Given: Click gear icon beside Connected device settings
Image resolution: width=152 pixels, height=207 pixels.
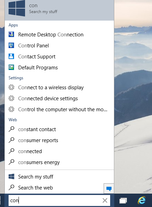Looking at the screenshot, I should 11,99.
